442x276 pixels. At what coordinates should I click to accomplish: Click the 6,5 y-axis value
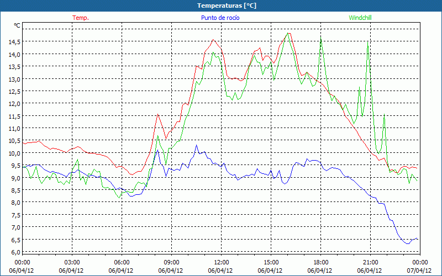point(15,240)
